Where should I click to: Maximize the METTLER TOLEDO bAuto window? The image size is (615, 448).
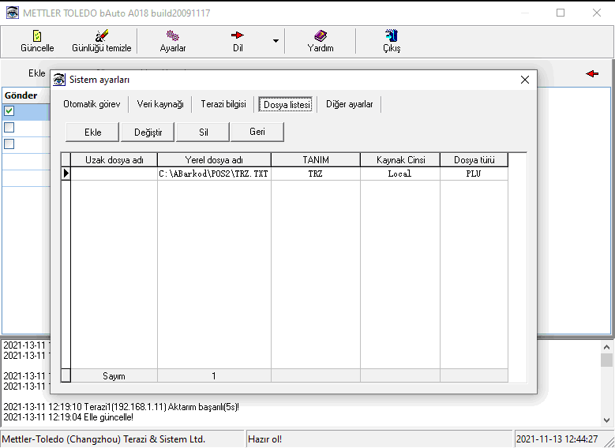(x=561, y=13)
